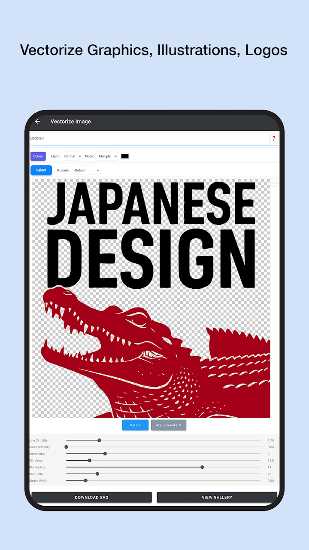Click the Curve Simplify slider
This screenshot has width=309, height=550.
point(163,447)
